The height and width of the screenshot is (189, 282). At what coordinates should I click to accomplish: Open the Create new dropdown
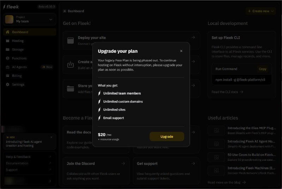(x=261, y=11)
